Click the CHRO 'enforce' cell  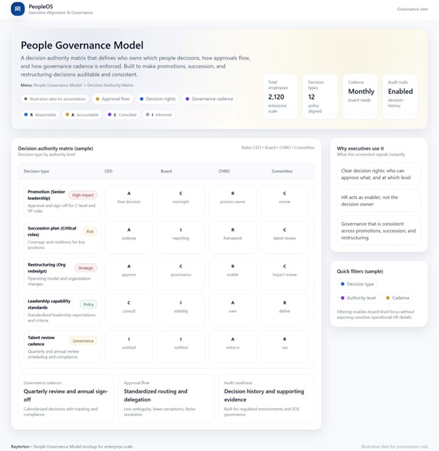coord(233,347)
